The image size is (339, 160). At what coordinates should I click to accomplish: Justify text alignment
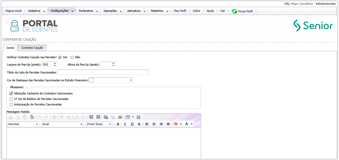(168, 124)
